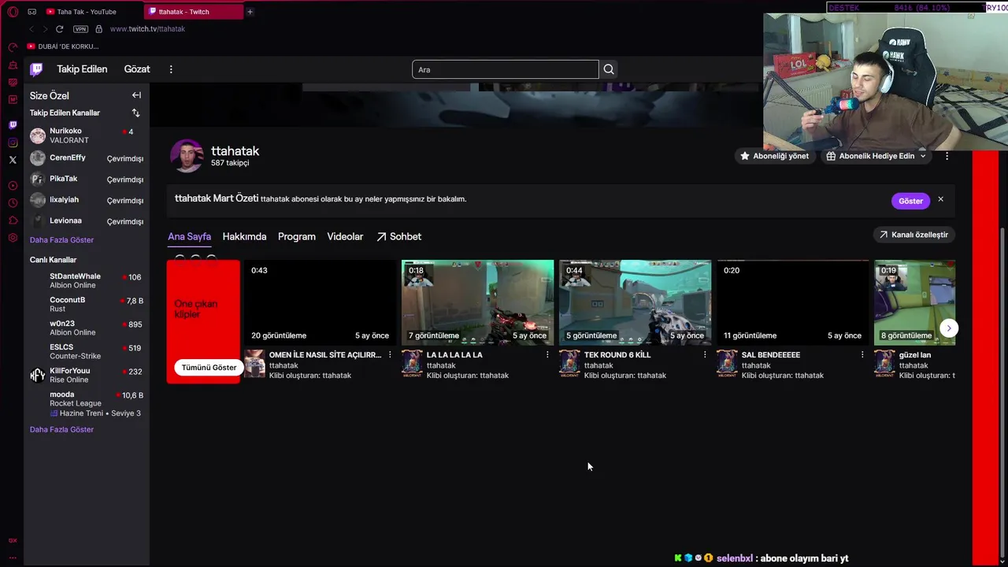This screenshot has width=1008, height=567.
Task: Open the History clock icon in the sidebar
Action: [13, 203]
